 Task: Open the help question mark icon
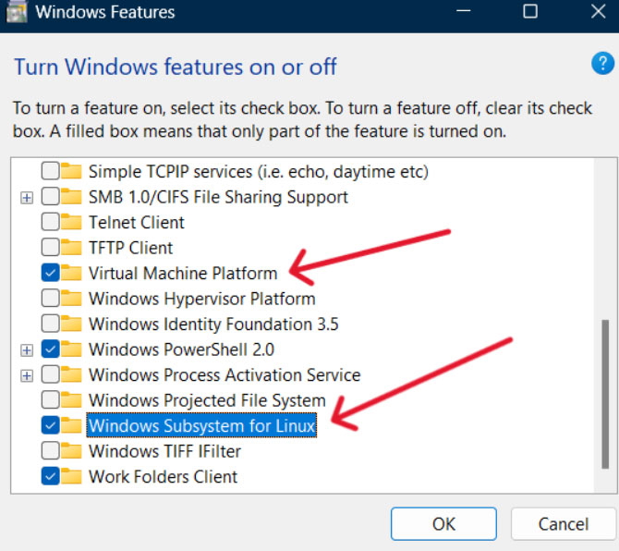(602, 63)
